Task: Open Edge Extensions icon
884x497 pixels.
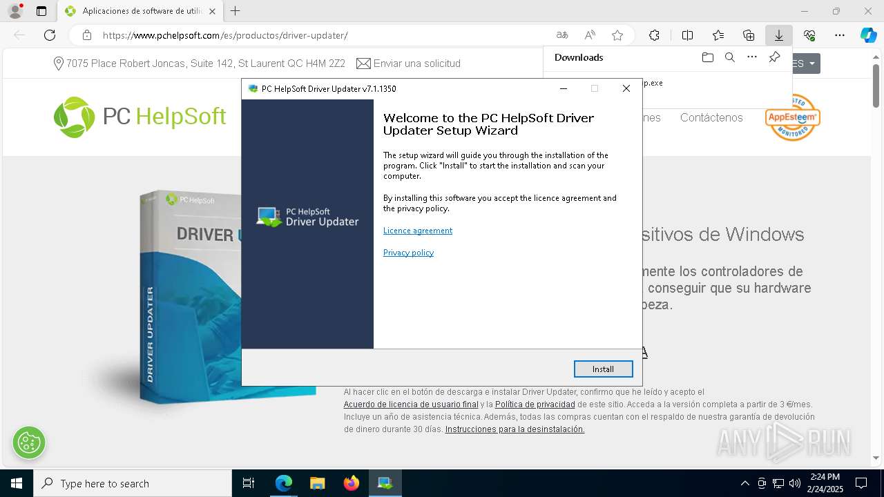Action: tap(654, 35)
